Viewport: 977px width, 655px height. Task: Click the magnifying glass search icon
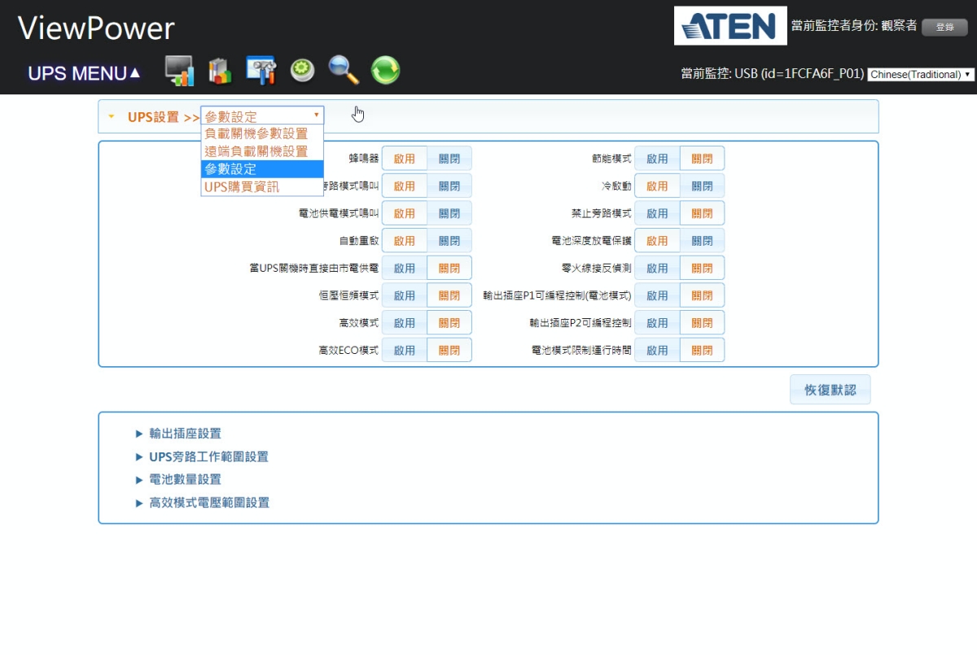click(x=344, y=71)
